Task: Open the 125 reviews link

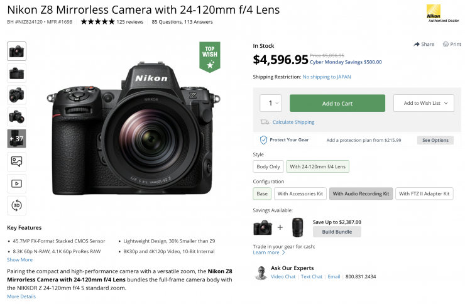Action: (x=130, y=22)
